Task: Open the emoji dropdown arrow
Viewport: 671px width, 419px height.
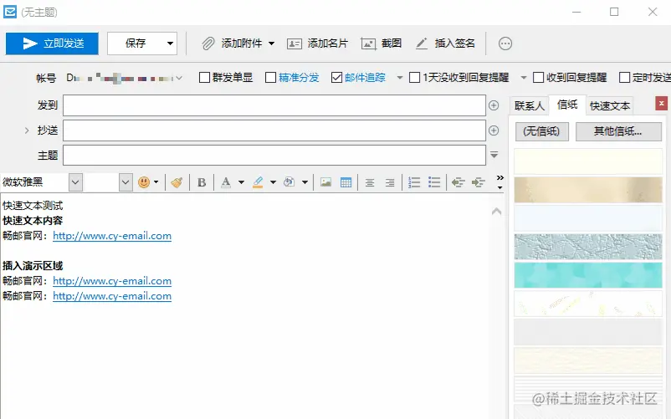Action: point(156,182)
